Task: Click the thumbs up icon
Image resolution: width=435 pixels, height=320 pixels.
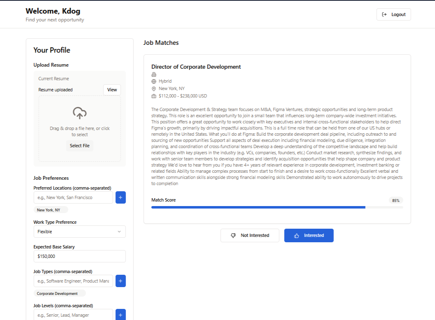Action: tap(297, 235)
